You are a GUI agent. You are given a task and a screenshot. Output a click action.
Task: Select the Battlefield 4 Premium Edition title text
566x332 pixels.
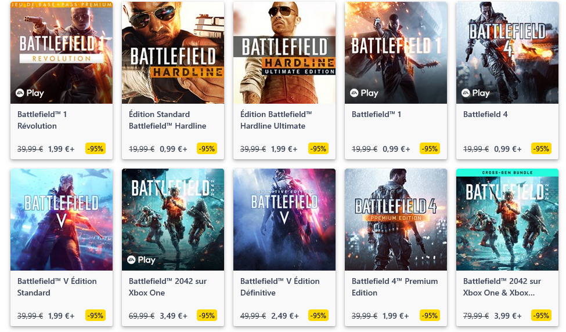[x=395, y=287]
